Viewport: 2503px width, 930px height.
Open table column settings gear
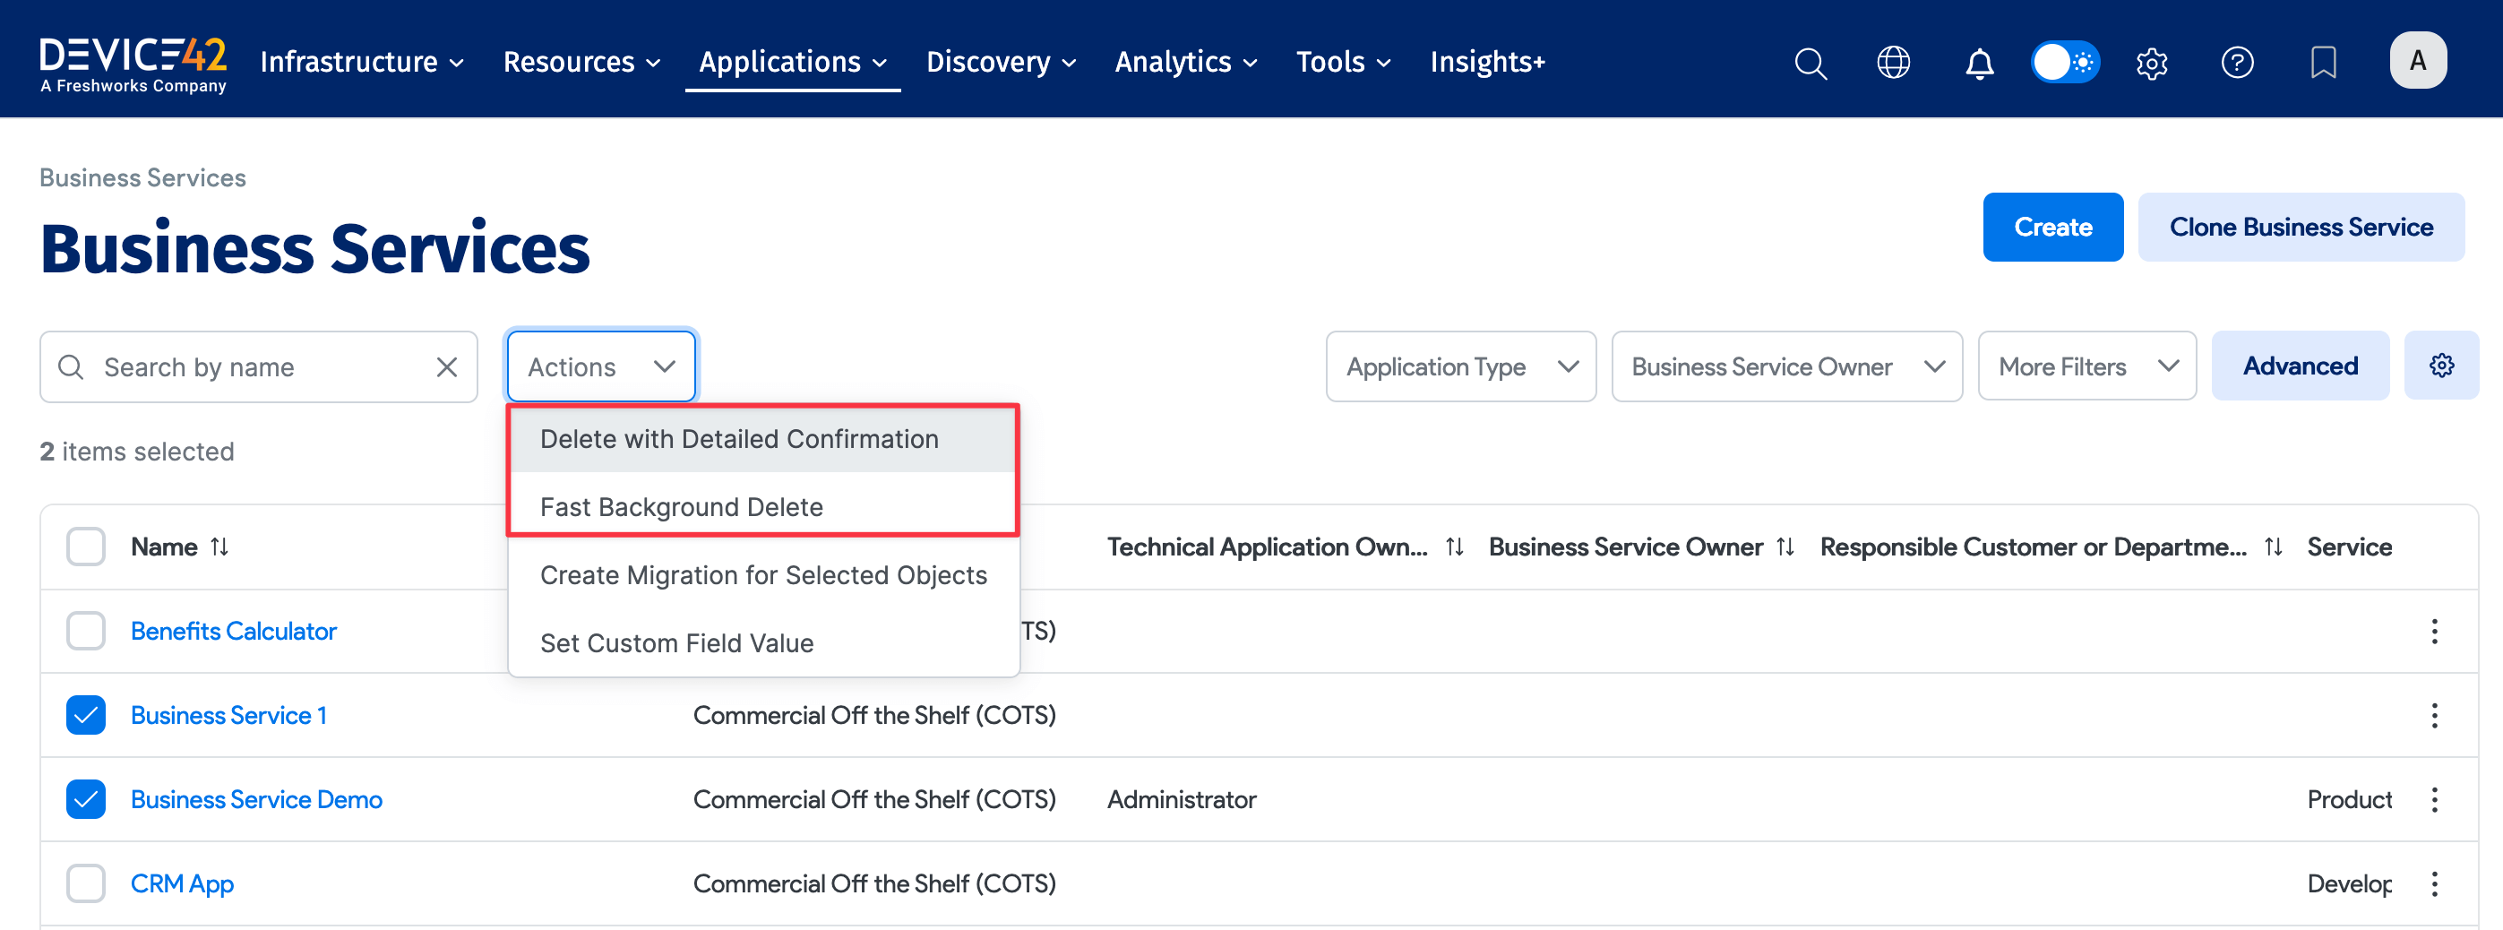2441,366
